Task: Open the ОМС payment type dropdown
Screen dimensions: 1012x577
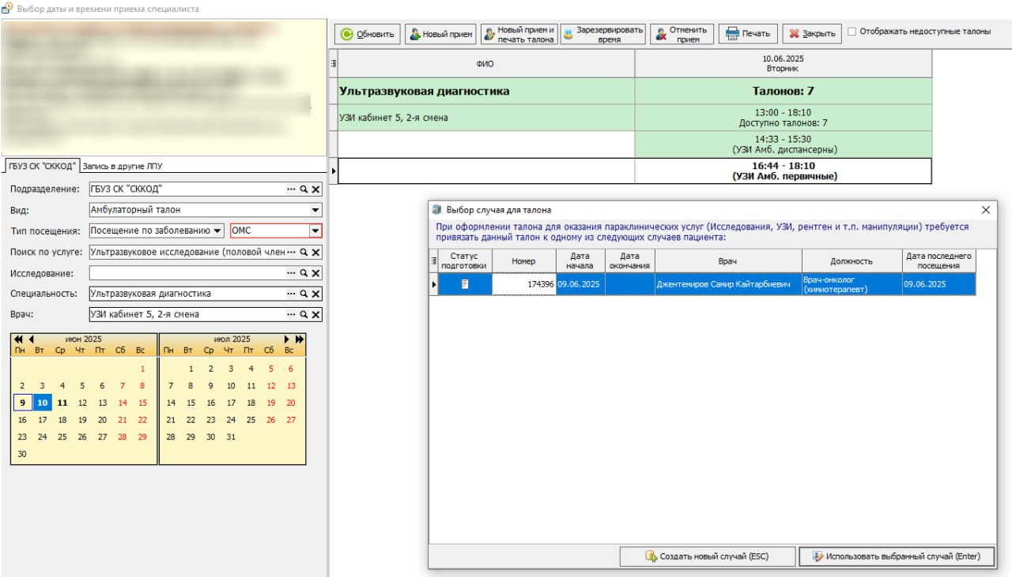Action: point(315,230)
